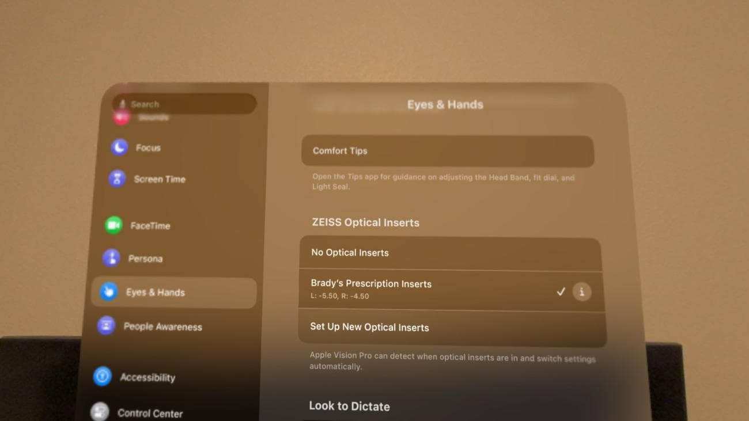Open the Screen Time settings label
Viewport: 749px width, 421px height.
160,179
